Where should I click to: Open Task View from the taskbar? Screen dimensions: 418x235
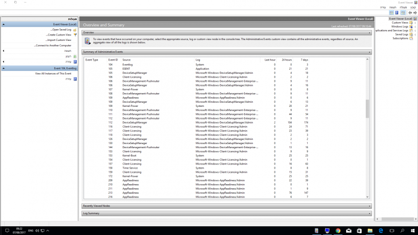(392, 231)
